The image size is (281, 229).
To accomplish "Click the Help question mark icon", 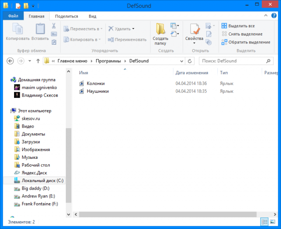I will (x=274, y=16).
